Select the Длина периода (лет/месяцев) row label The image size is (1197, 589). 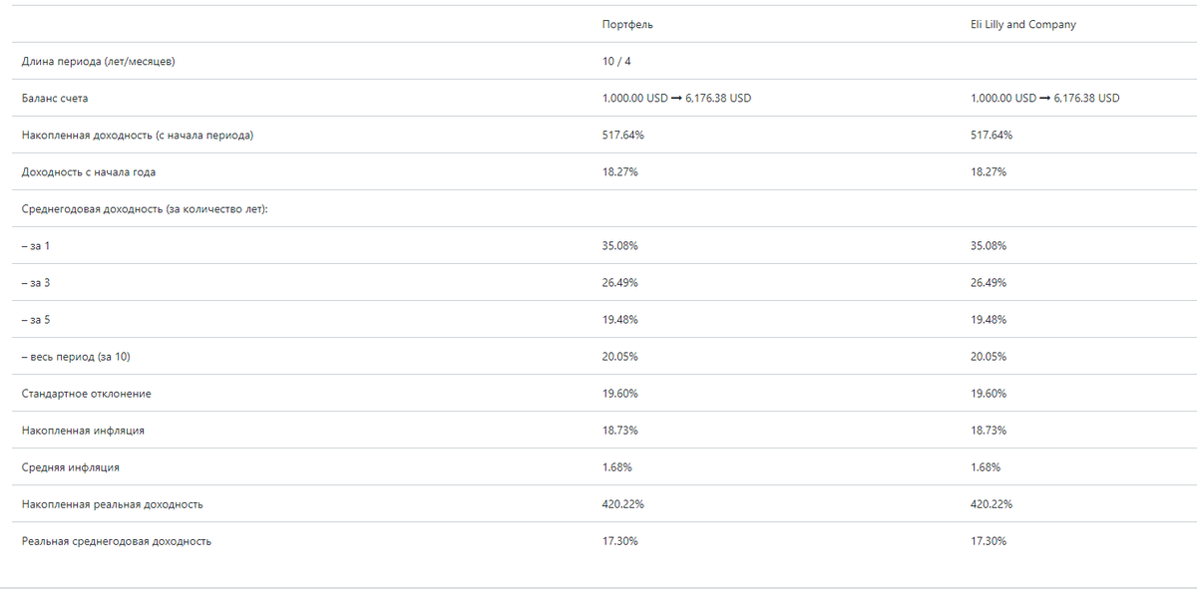pyautogui.click(x=100, y=62)
